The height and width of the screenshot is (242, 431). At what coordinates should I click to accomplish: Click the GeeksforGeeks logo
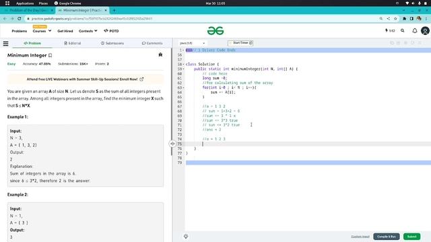click(215, 31)
